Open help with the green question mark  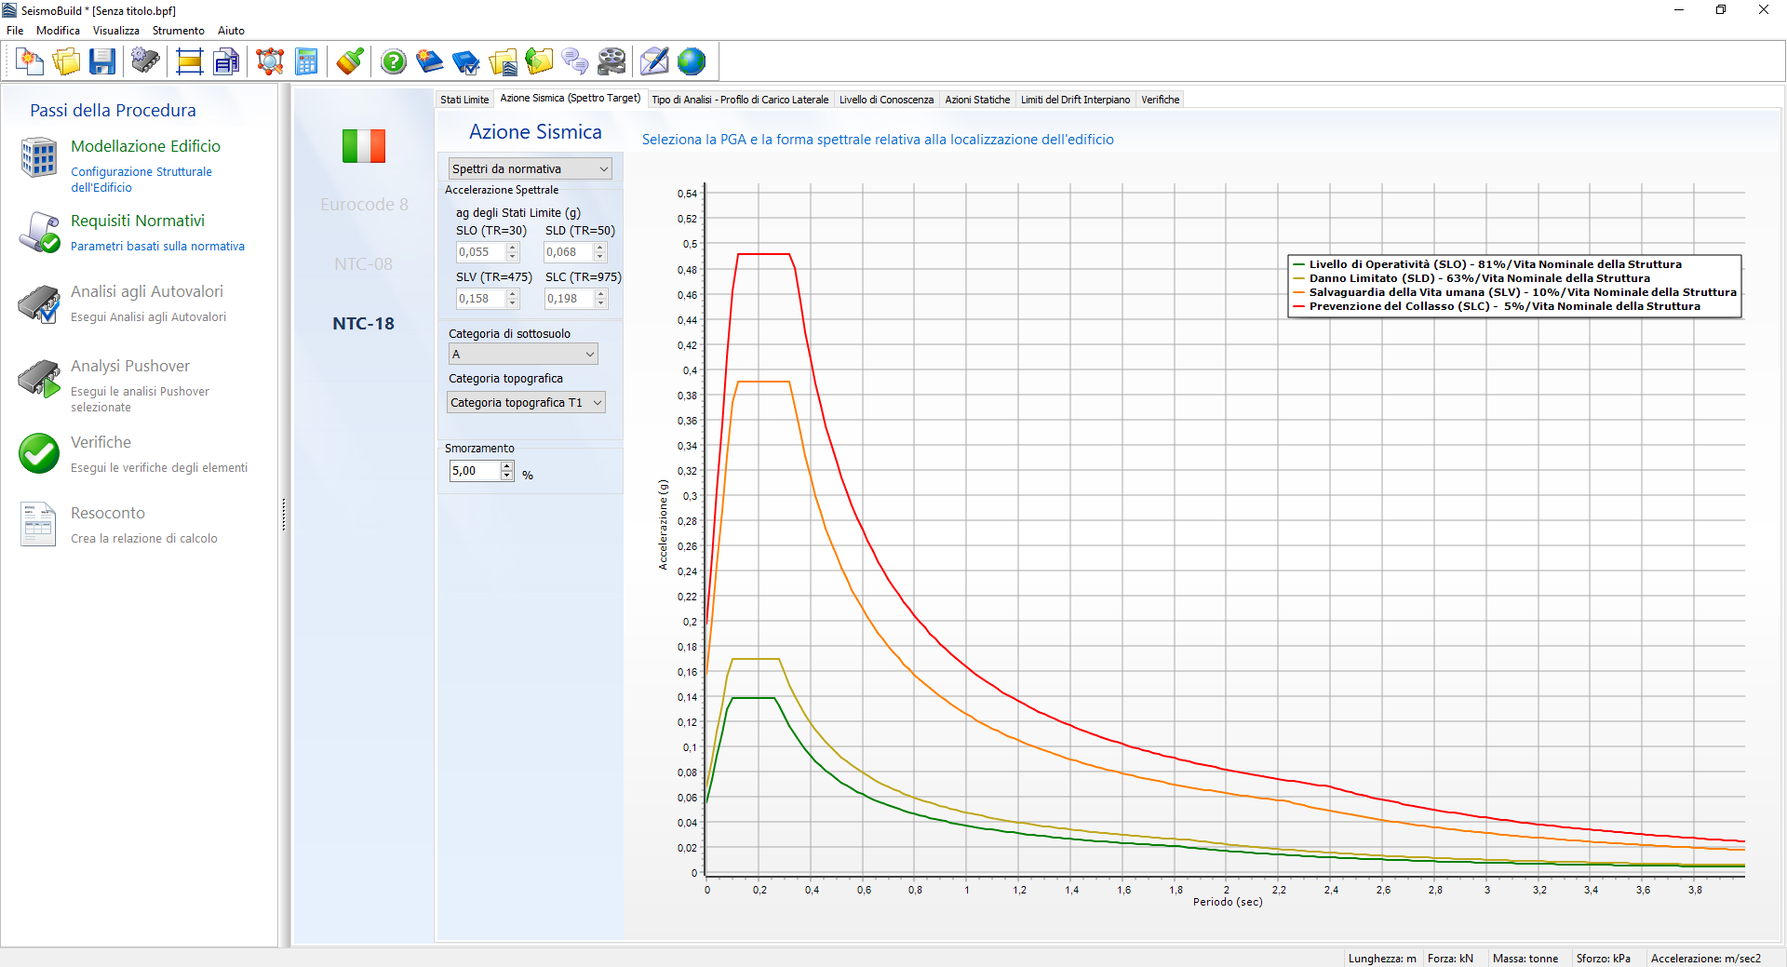(394, 62)
